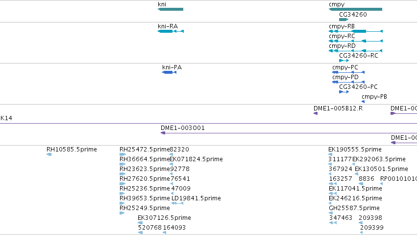This screenshot has width=417, height=235.
Task: Select the EK307126.5prime EST label
Action: coord(164,218)
